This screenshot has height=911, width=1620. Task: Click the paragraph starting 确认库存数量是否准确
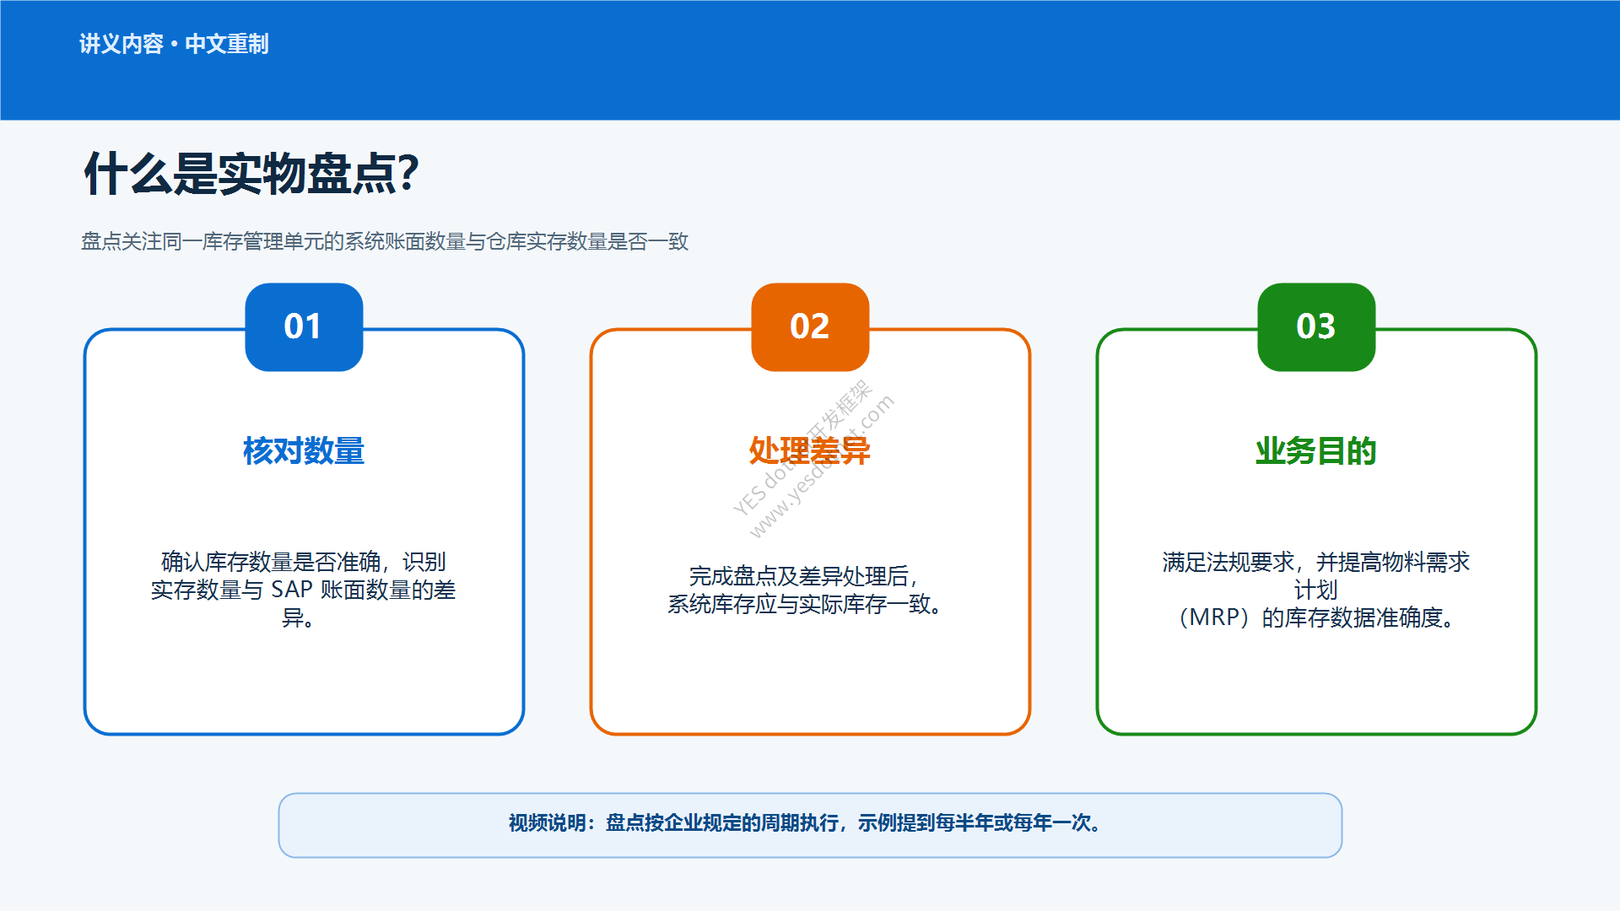[304, 590]
